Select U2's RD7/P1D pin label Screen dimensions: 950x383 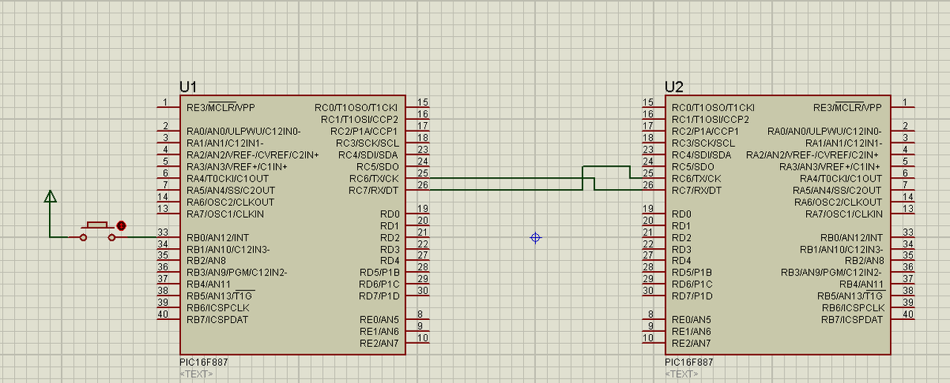click(x=692, y=296)
